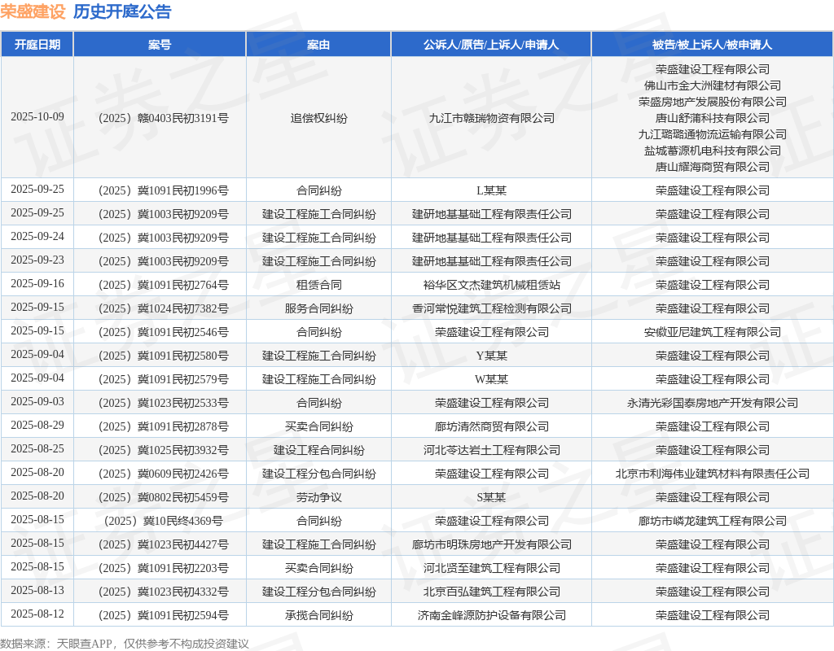Click the 历史开庭公告 heading
This screenshot has width=834, height=651.
tap(122, 11)
